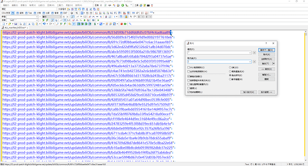Click the Save file toolbar icon
The width and height of the screenshot is (308, 166).
coord(16,24)
